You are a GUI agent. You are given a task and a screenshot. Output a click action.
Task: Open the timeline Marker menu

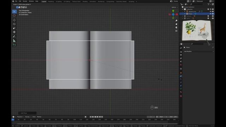[x=39, y=117]
